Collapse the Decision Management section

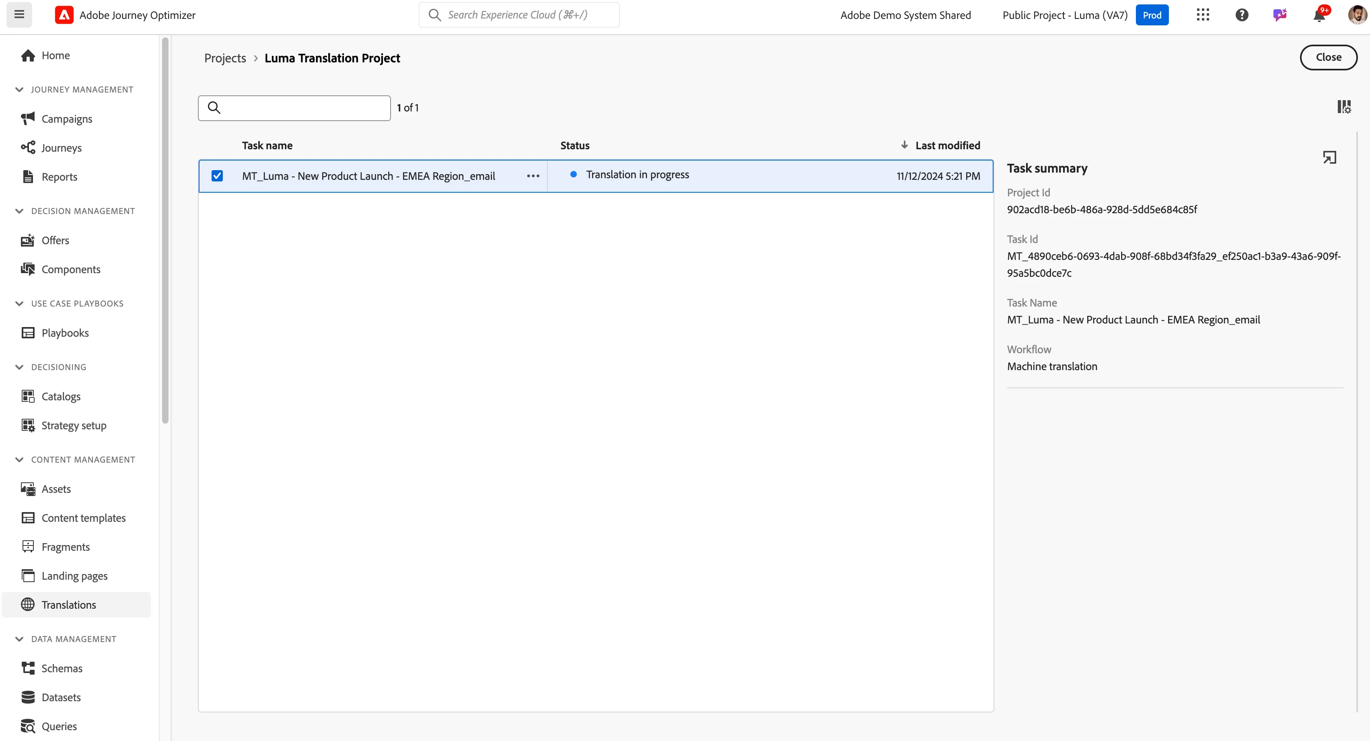[x=20, y=211]
